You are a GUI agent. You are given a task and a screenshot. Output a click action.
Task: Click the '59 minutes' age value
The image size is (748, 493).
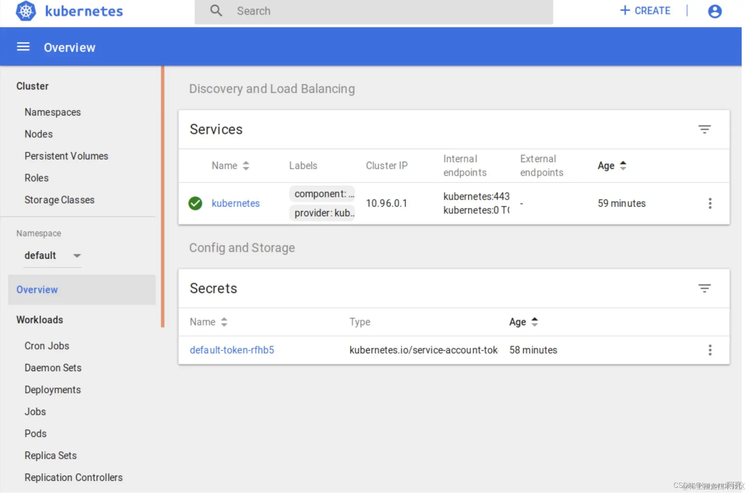point(621,204)
